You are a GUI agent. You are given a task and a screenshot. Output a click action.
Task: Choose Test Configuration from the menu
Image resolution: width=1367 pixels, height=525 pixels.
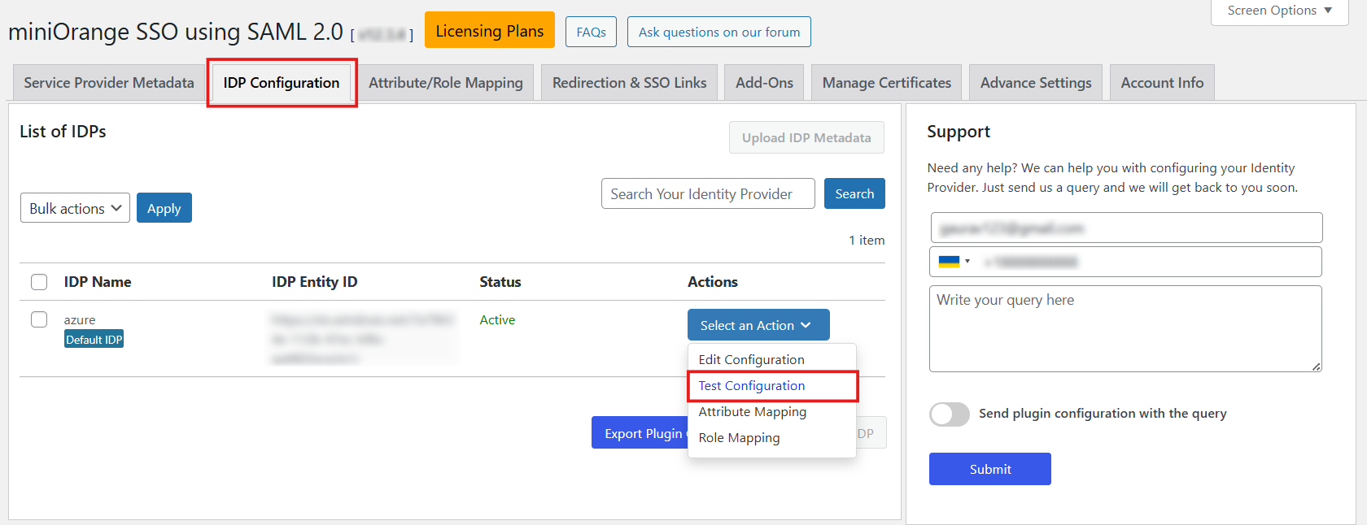click(751, 386)
